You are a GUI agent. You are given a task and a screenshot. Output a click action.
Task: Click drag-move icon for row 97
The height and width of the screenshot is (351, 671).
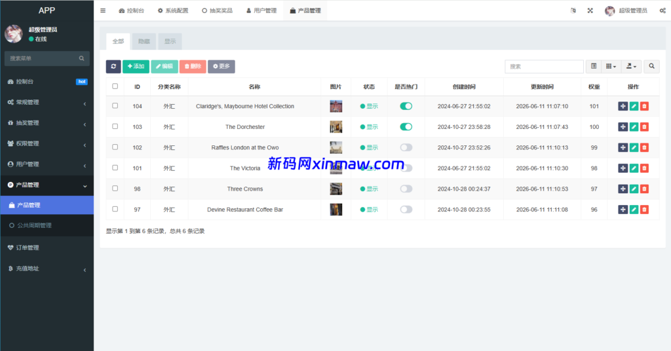point(623,210)
